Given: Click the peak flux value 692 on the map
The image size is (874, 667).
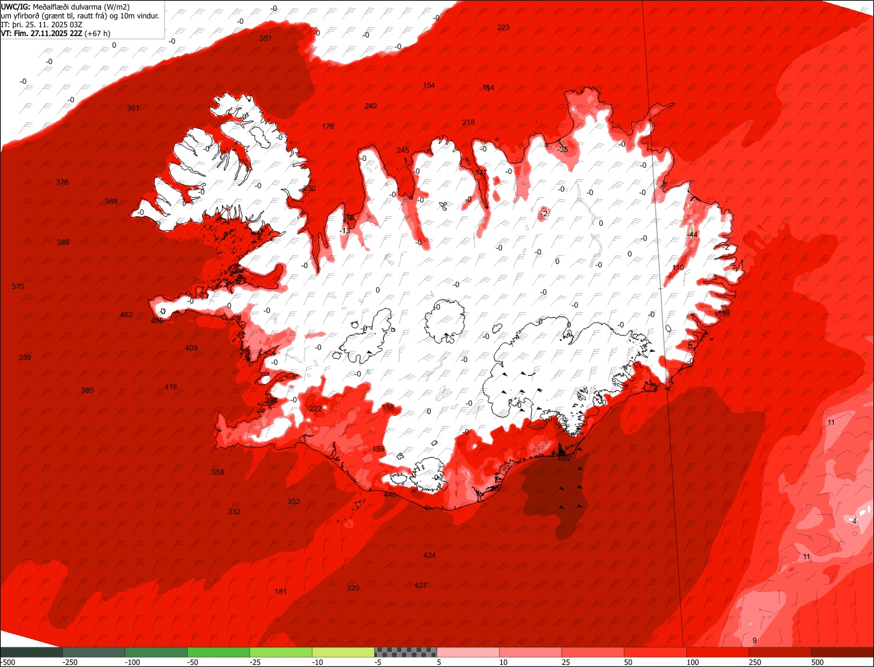Looking at the screenshot, I should [565, 459].
